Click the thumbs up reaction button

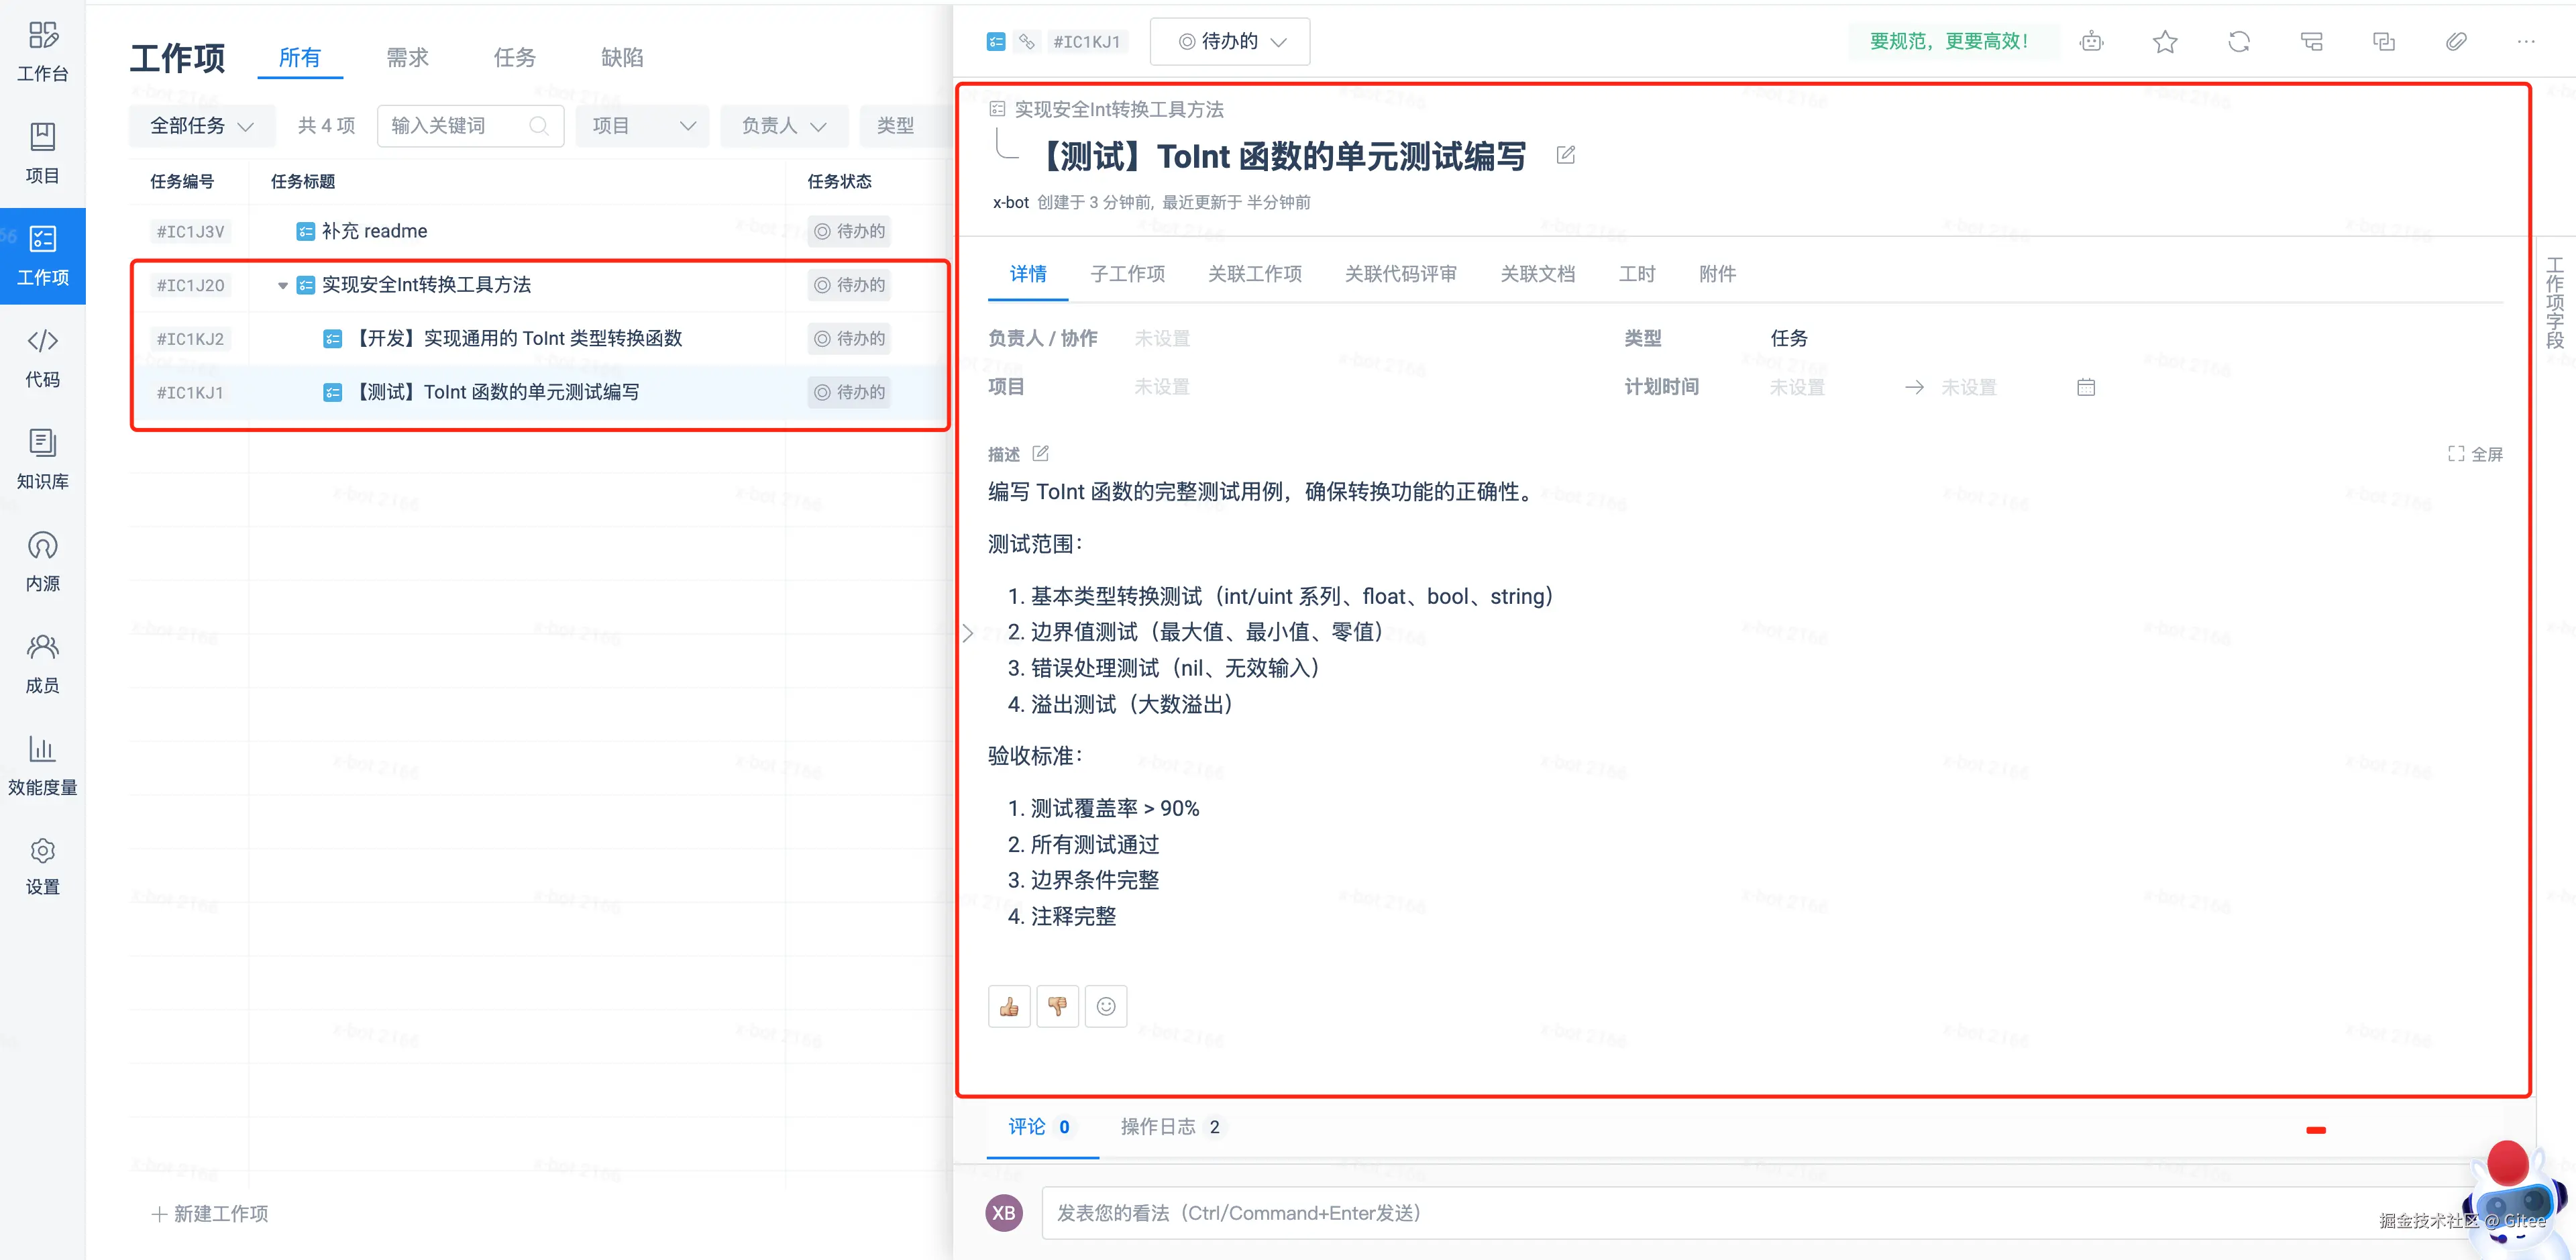(x=1009, y=1006)
